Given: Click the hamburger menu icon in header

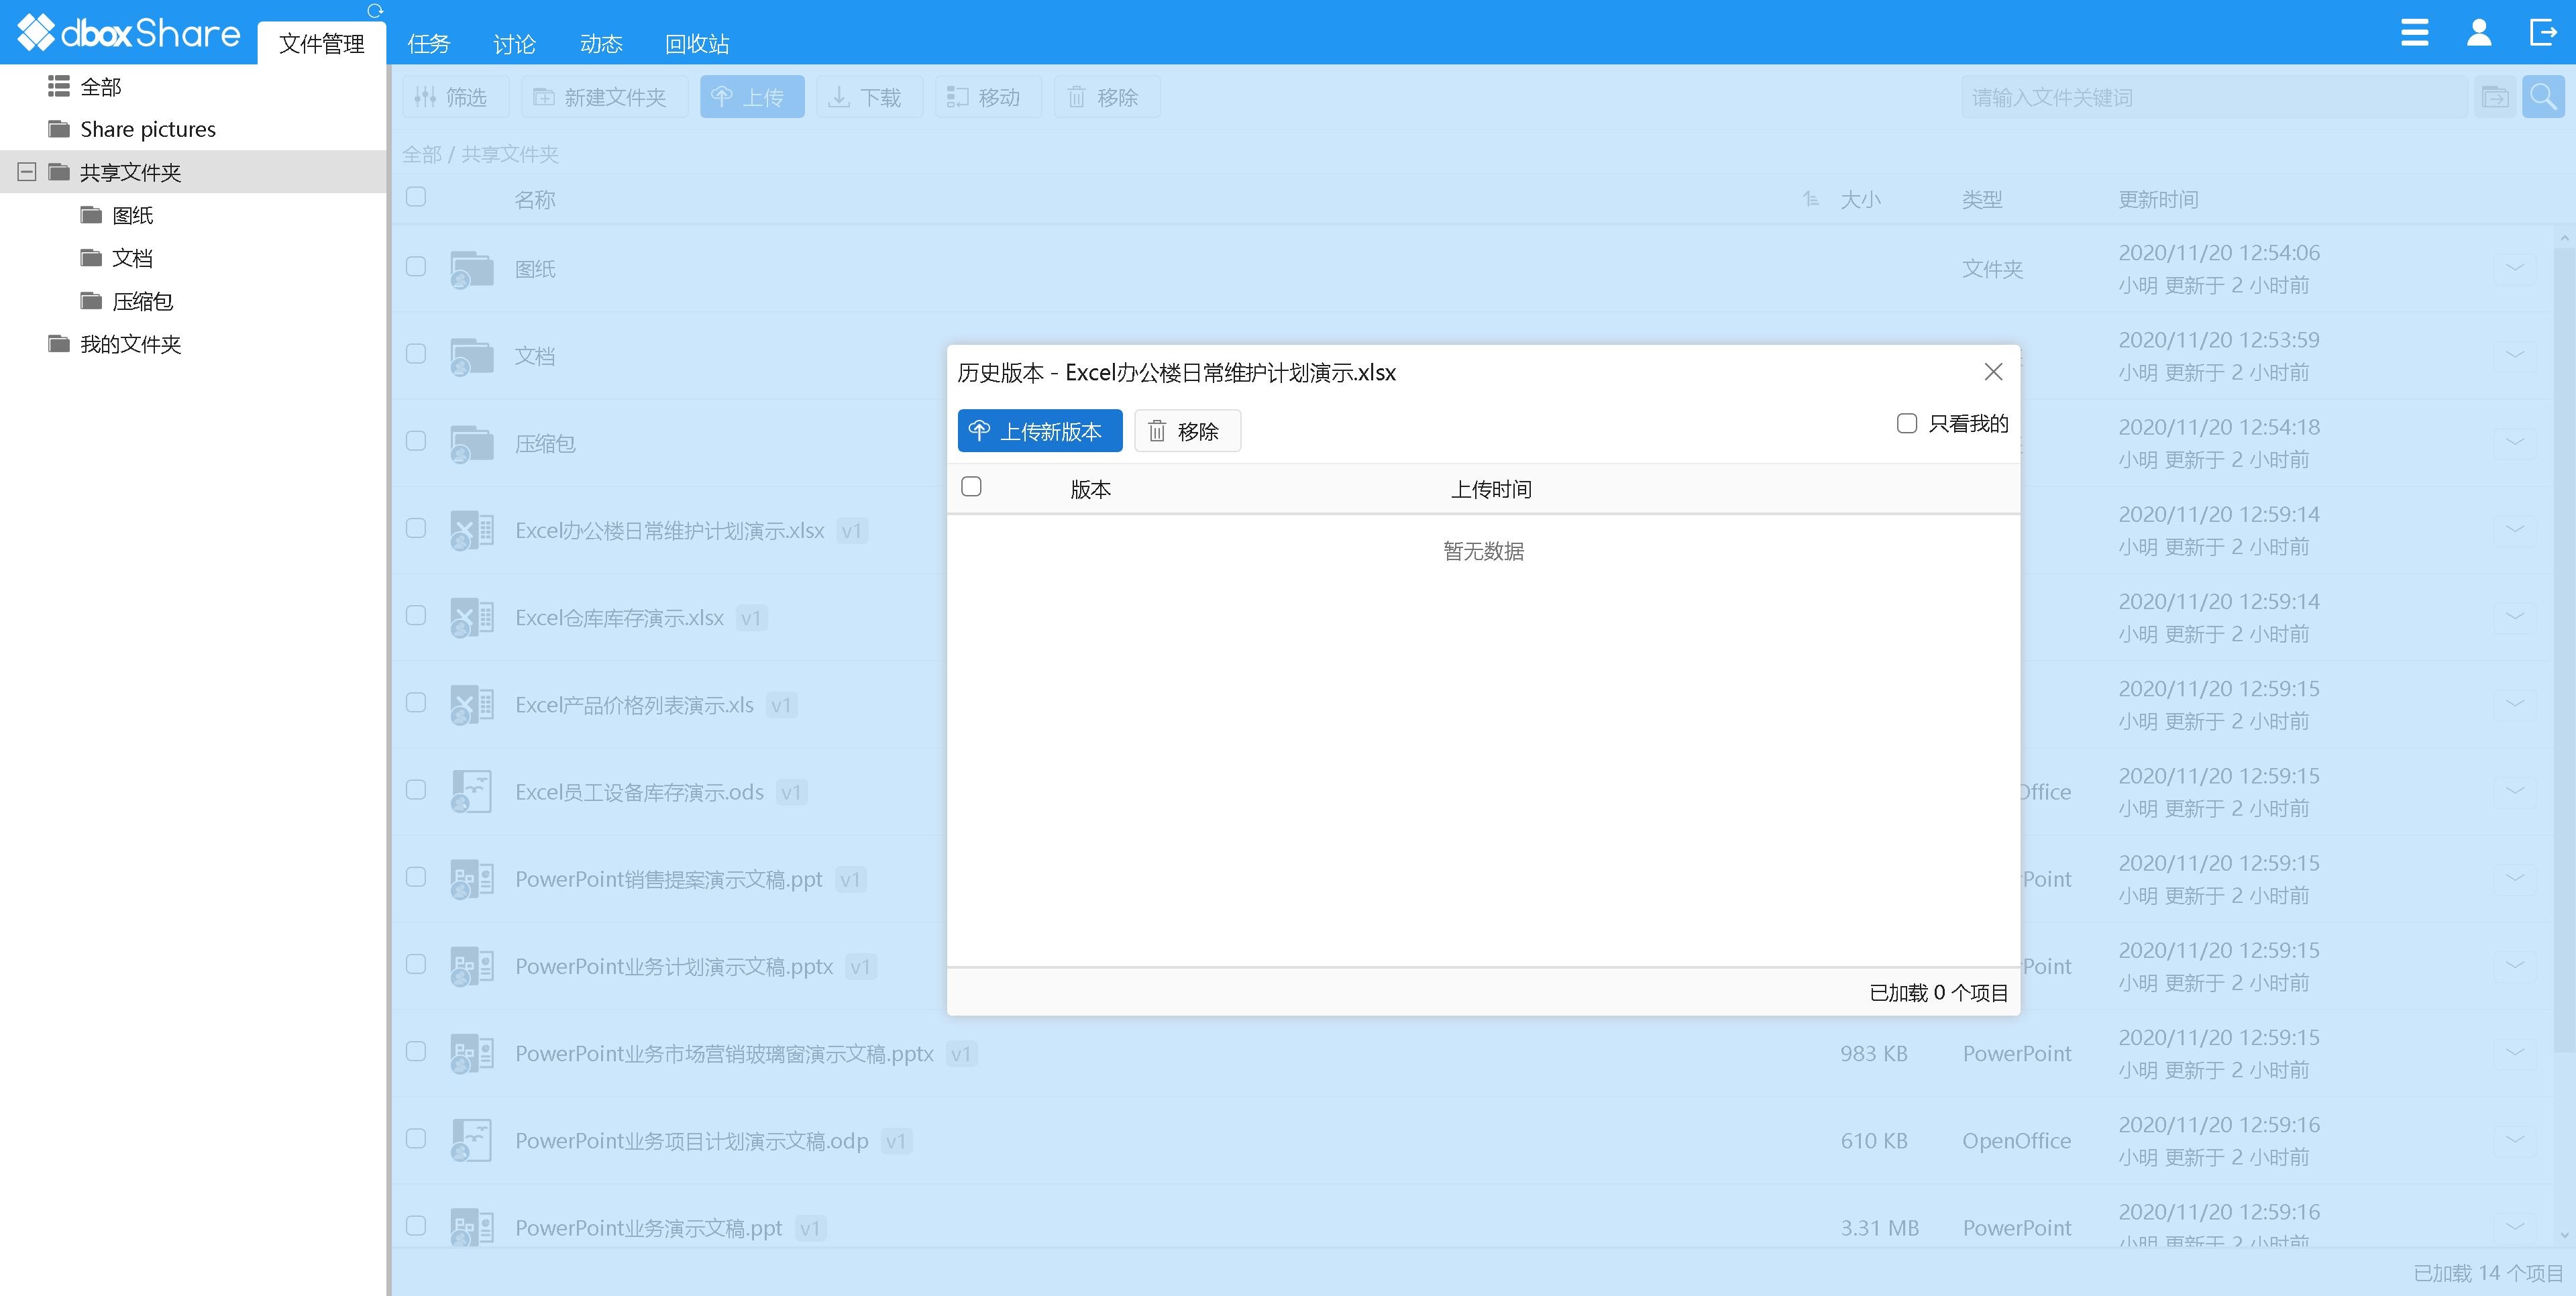Looking at the screenshot, I should pyautogui.click(x=2414, y=33).
